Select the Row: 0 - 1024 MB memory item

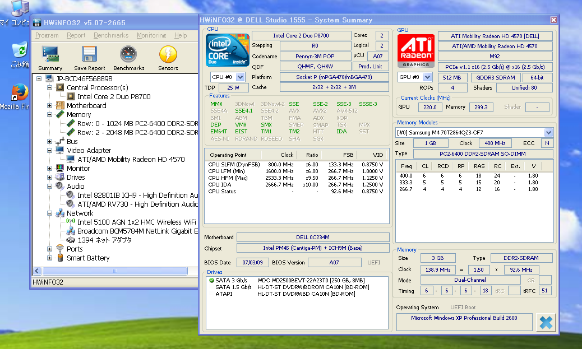tap(137, 123)
